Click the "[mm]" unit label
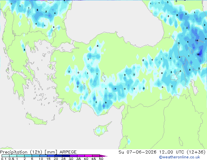The image size is (207, 160). 51,152
